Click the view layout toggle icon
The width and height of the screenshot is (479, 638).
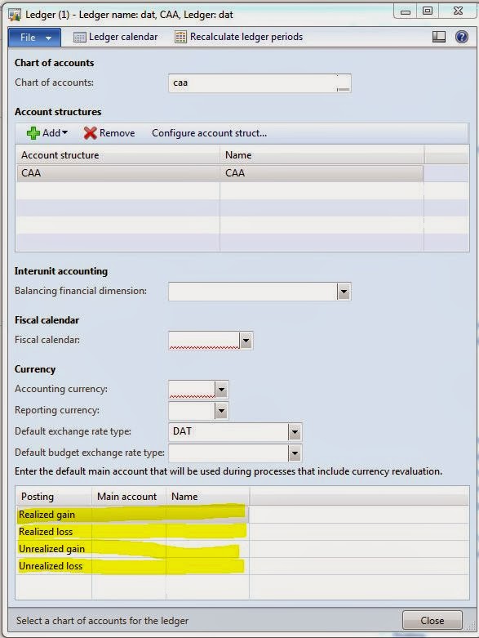click(x=439, y=37)
